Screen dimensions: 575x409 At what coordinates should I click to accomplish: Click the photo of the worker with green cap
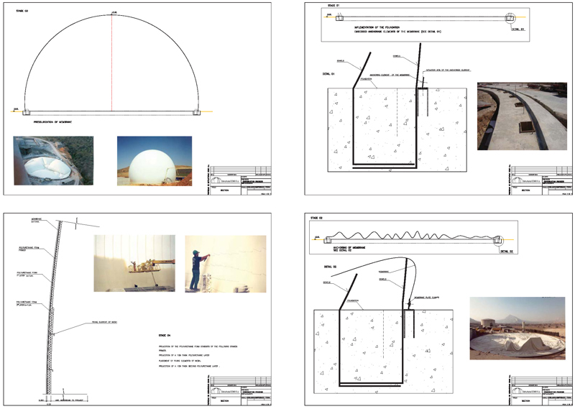click(x=226, y=264)
